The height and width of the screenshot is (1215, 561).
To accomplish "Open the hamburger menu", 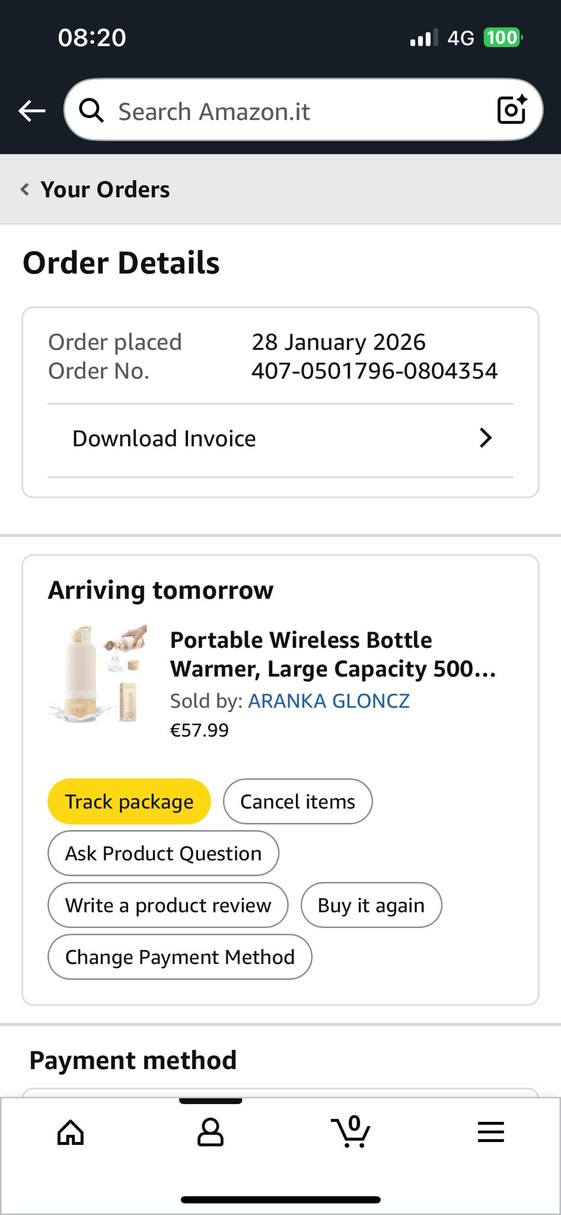I will tap(491, 1133).
